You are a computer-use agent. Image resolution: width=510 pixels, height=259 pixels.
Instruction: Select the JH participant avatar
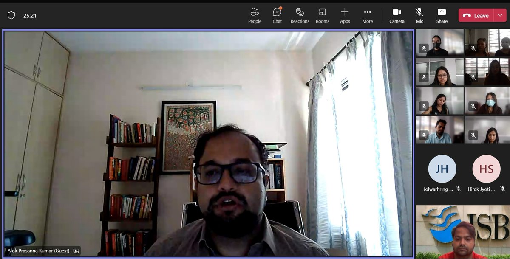click(442, 169)
